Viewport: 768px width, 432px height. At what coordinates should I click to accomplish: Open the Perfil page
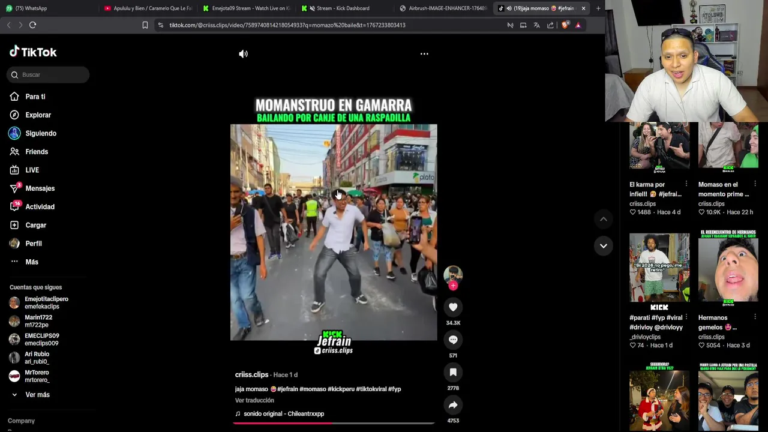coord(33,244)
